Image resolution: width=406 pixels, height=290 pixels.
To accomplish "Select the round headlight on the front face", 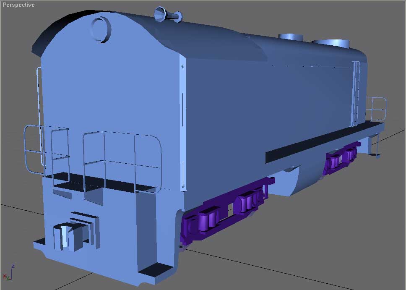I will 100,29.
